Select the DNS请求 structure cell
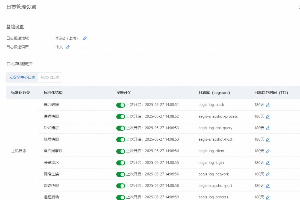300x200 pixels. tap(51, 128)
